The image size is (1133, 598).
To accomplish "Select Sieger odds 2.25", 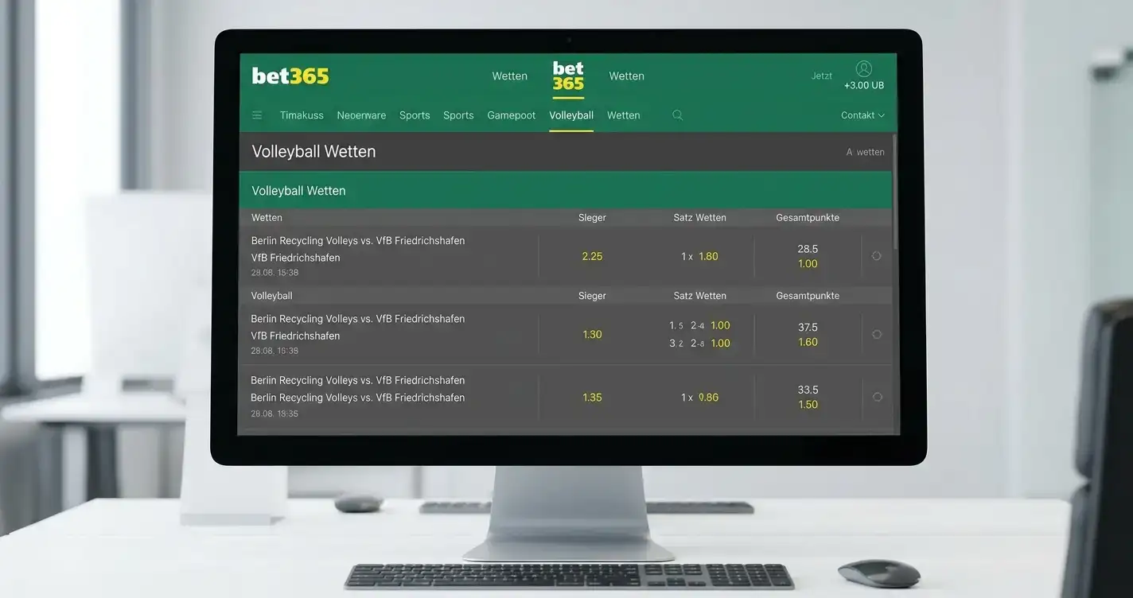I will [x=592, y=256].
